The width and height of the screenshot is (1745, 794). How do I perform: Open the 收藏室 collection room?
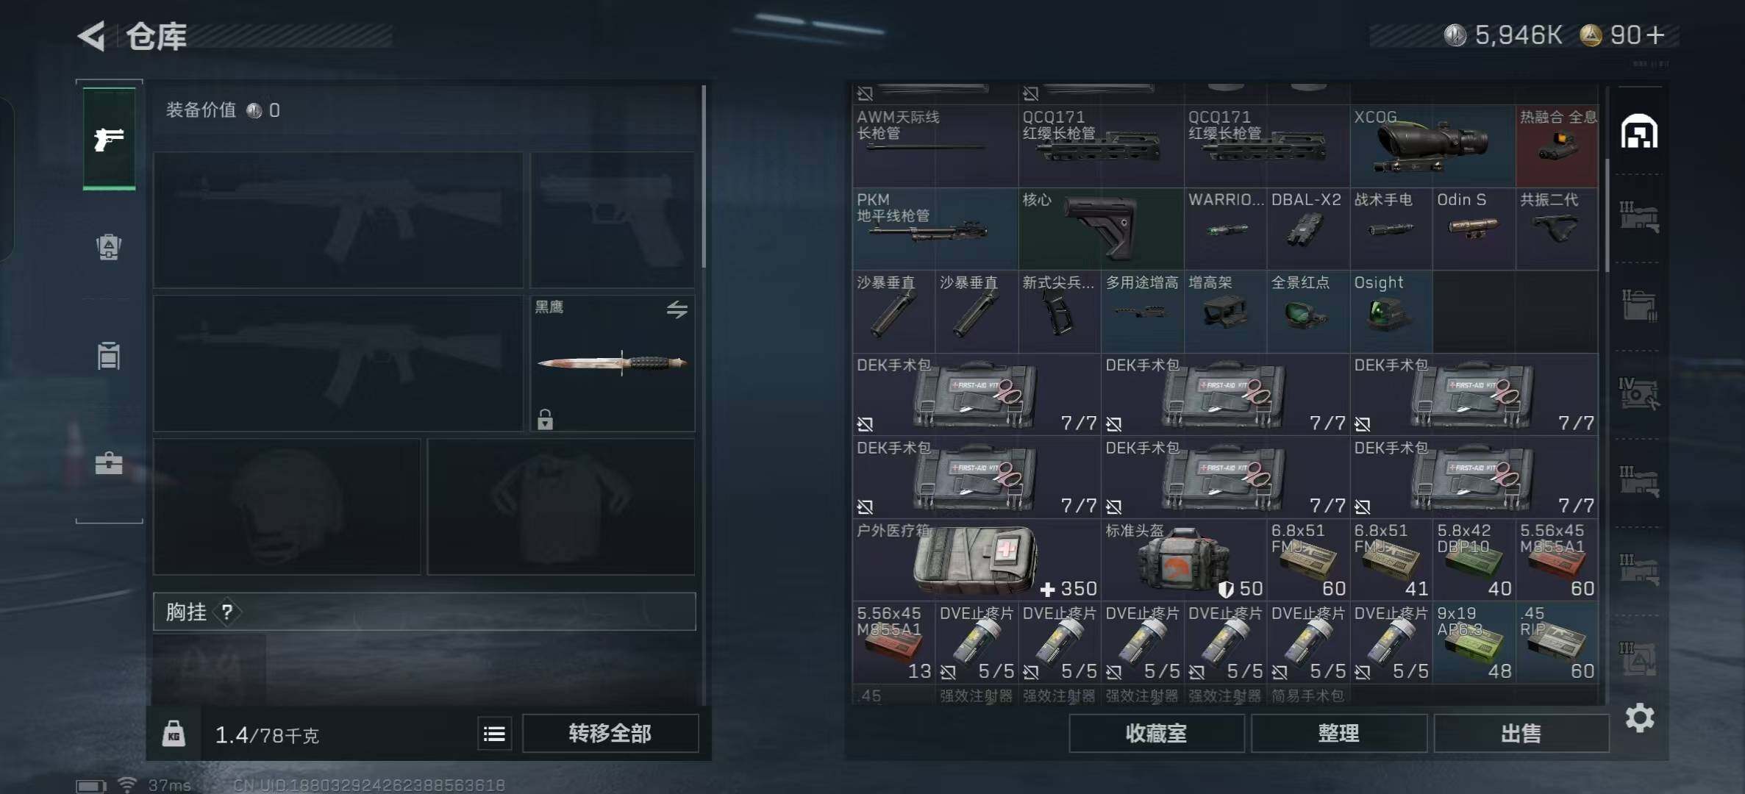click(x=1156, y=733)
